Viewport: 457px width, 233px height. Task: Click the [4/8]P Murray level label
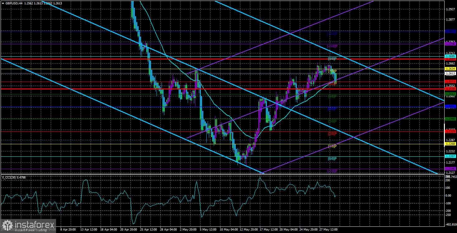pyautogui.click(x=332, y=109)
